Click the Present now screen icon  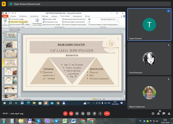pyautogui.click(x=89, y=114)
